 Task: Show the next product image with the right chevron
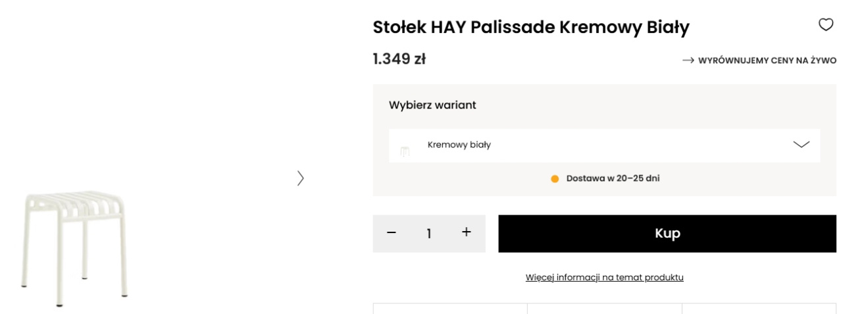(301, 178)
